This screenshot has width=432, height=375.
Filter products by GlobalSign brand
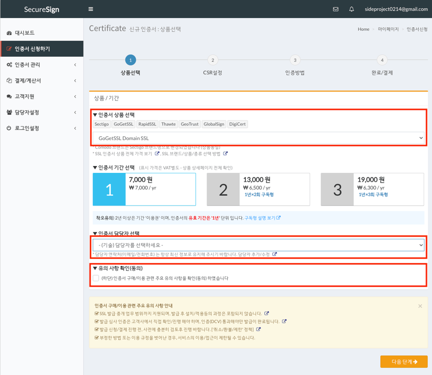(x=214, y=124)
